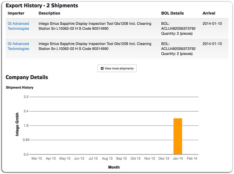Select the Importer column header
The width and height of the screenshot is (234, 174).
[x=16, y=13]
